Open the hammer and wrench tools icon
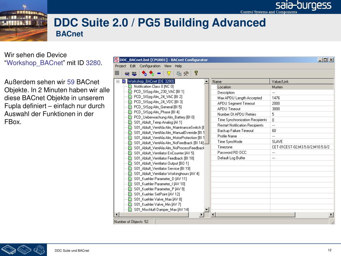Viewport: 341px width, 256px height. coord(186,73)
